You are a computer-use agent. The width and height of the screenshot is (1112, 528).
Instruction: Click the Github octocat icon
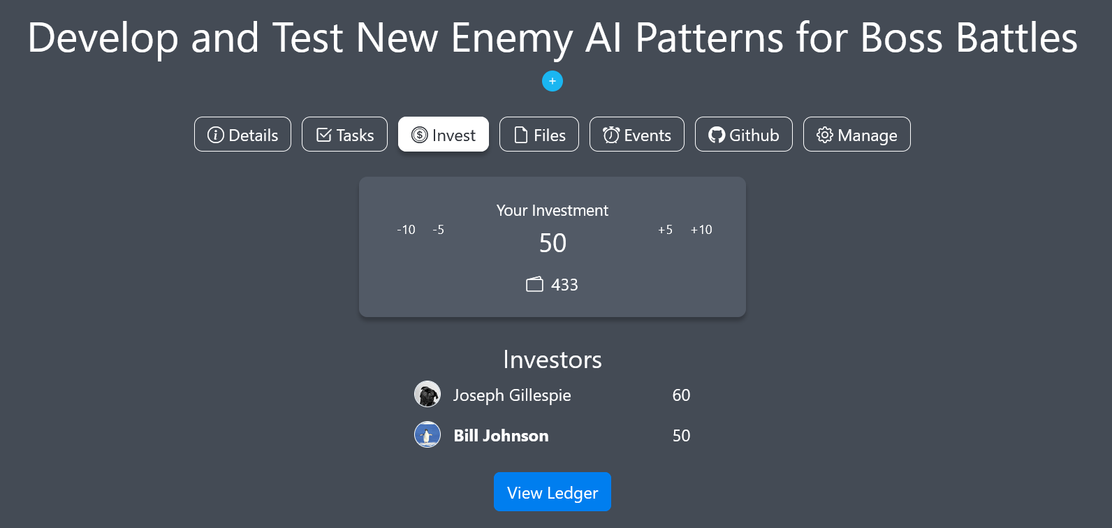tap(717, 134)
